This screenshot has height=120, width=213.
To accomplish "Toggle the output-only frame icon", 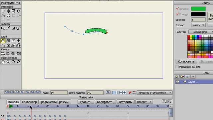I will point(134,93).
